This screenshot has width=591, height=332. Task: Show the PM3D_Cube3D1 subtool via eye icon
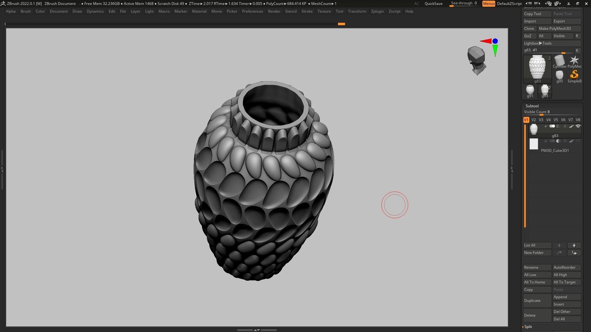578,141
